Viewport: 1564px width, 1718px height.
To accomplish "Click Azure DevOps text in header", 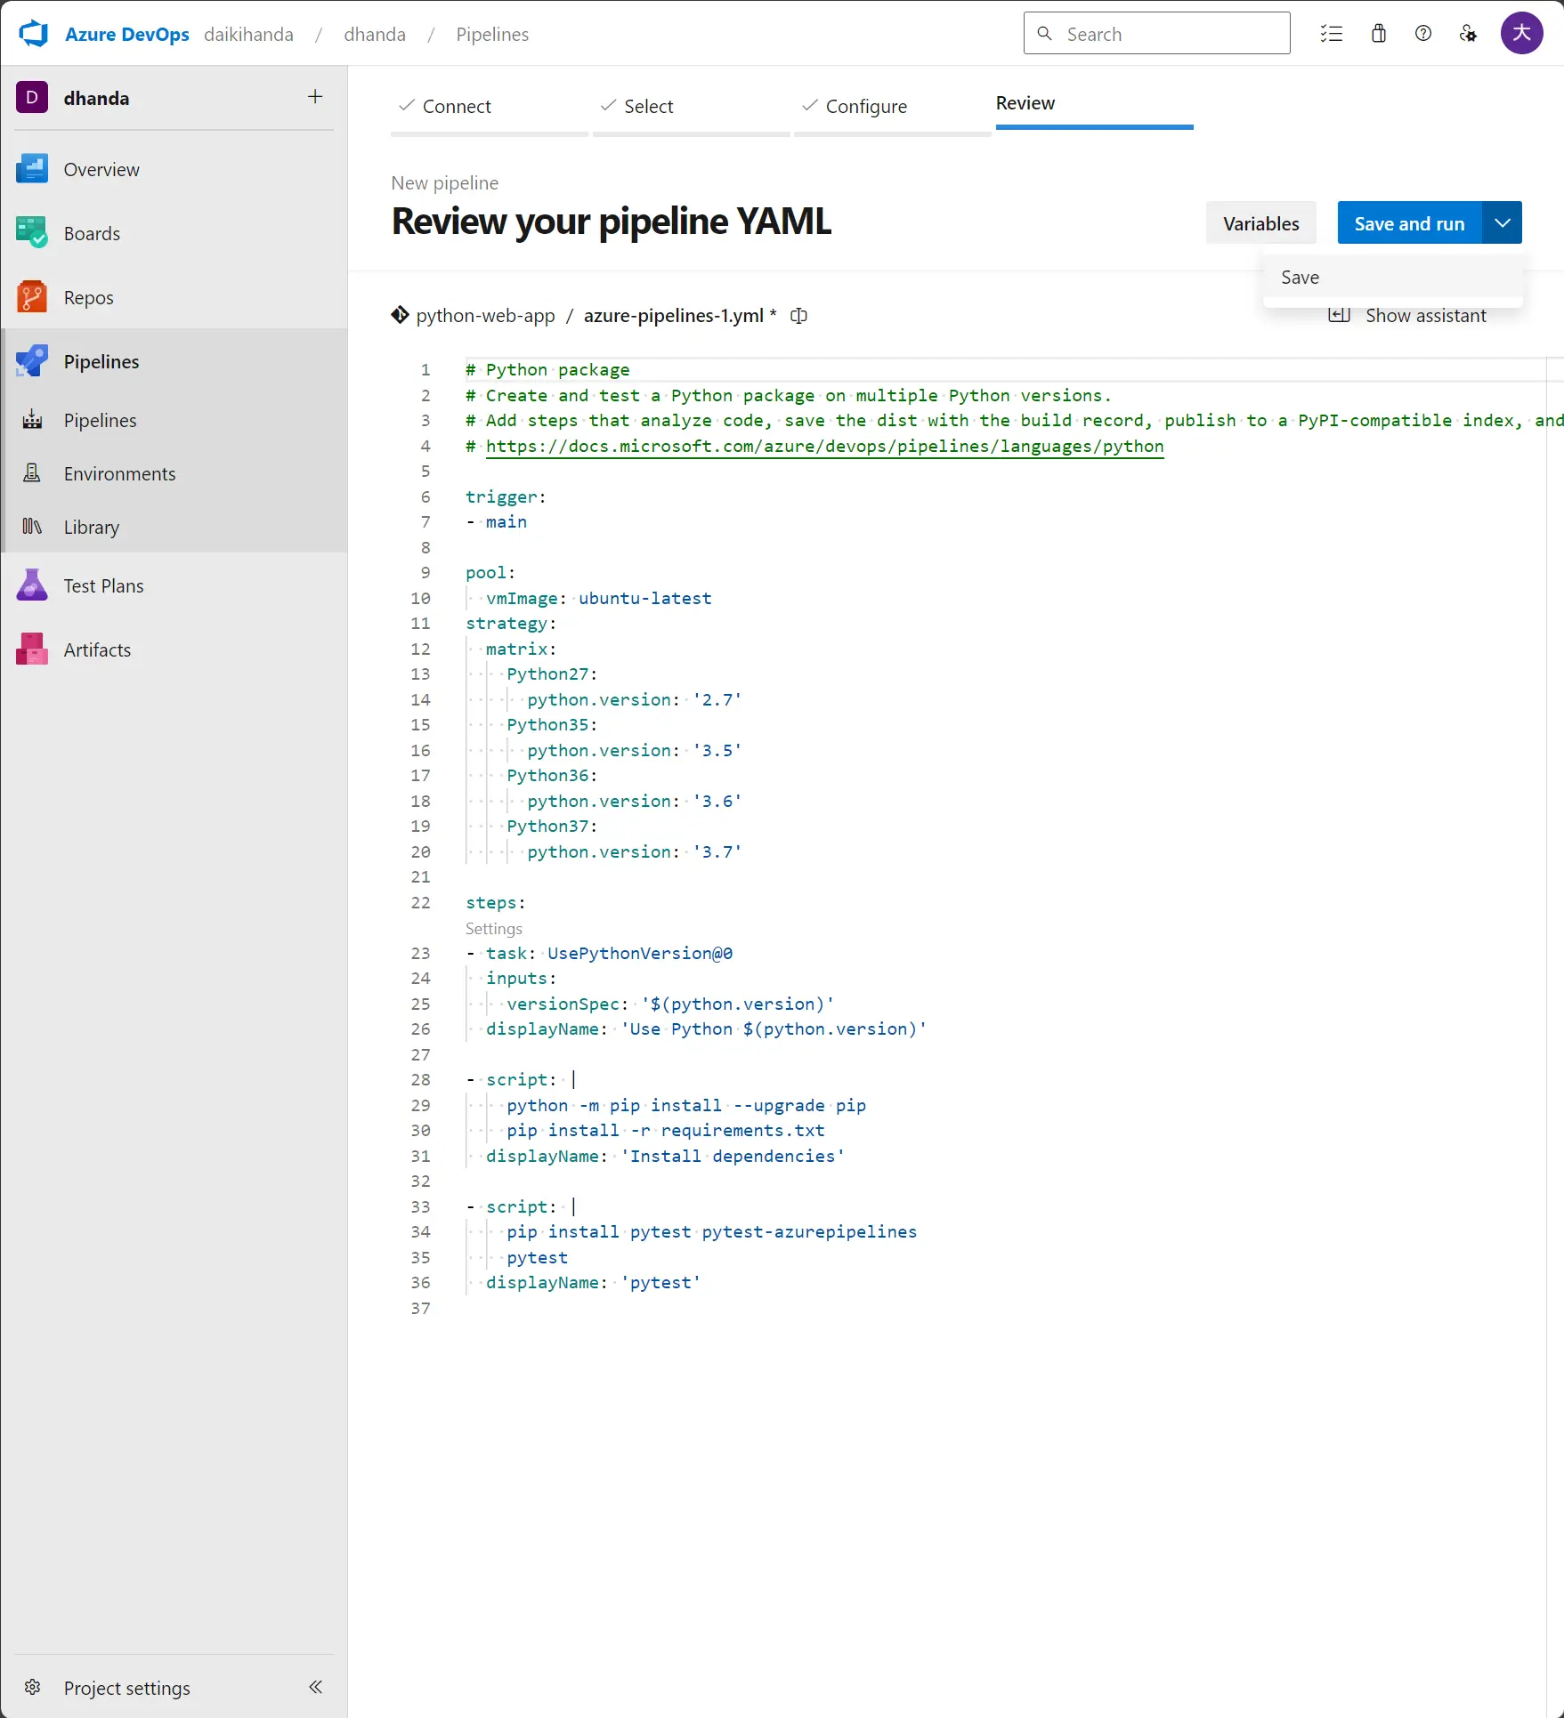I will [127, 34].
